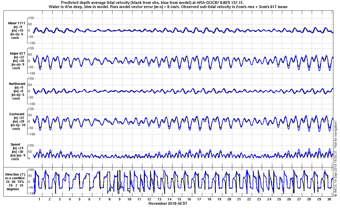Click day '30' on the date axis
This screenshot has width=340, height=209.
pyautogui.click(x=329, y=199)
